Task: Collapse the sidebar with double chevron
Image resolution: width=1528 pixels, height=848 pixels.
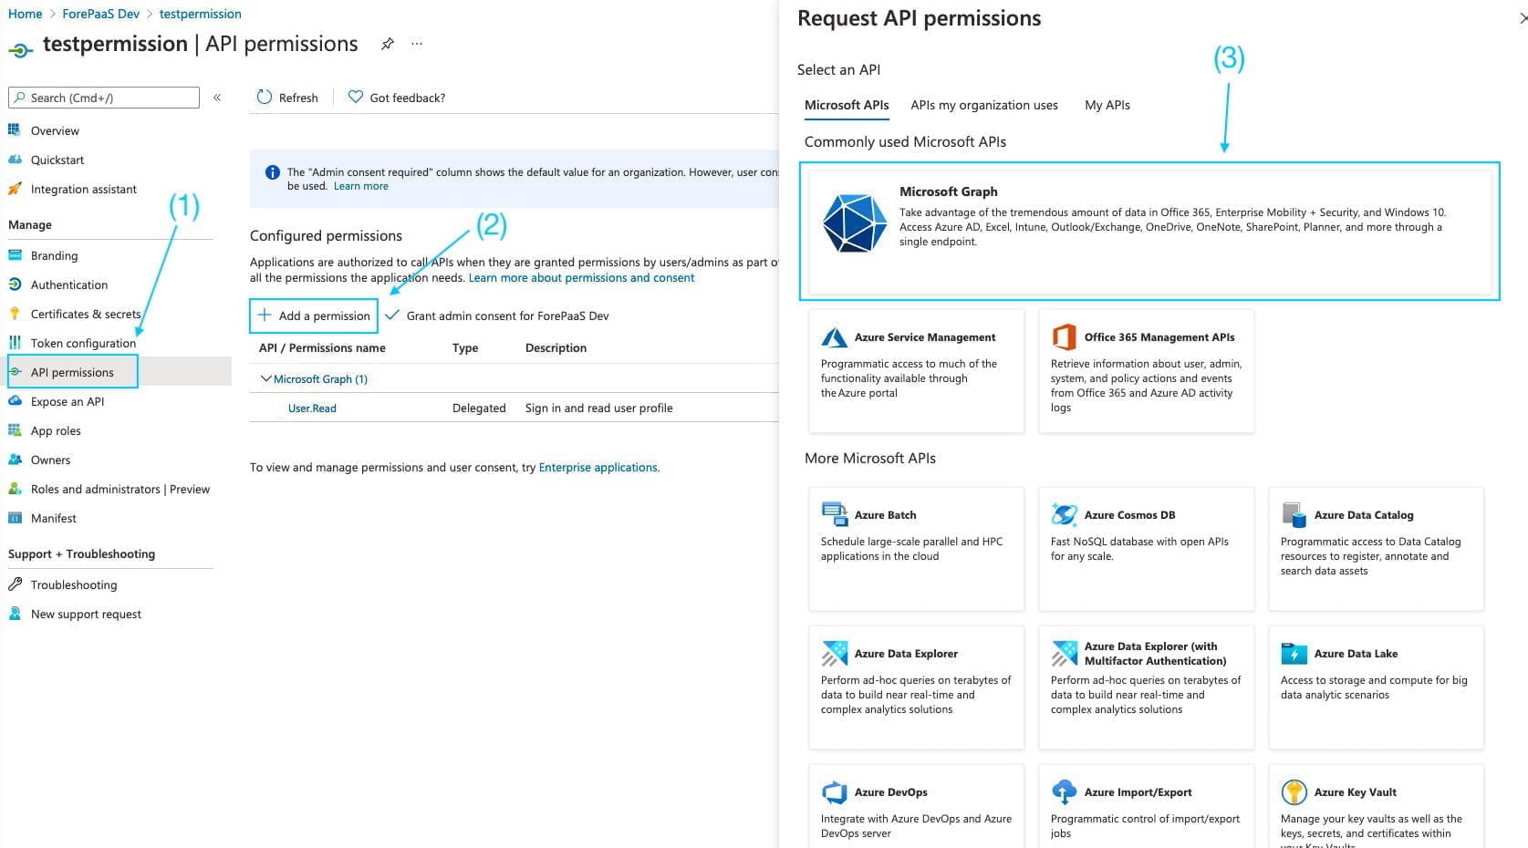Action: click(x=217, y=98)
